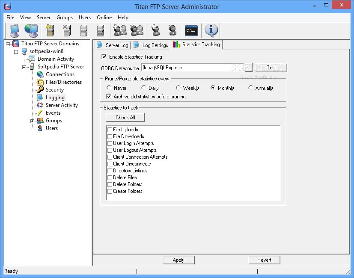The image size is (354, 278).
Task: Uncheck Enable Statistics Tracking
Action: [104, 56]
